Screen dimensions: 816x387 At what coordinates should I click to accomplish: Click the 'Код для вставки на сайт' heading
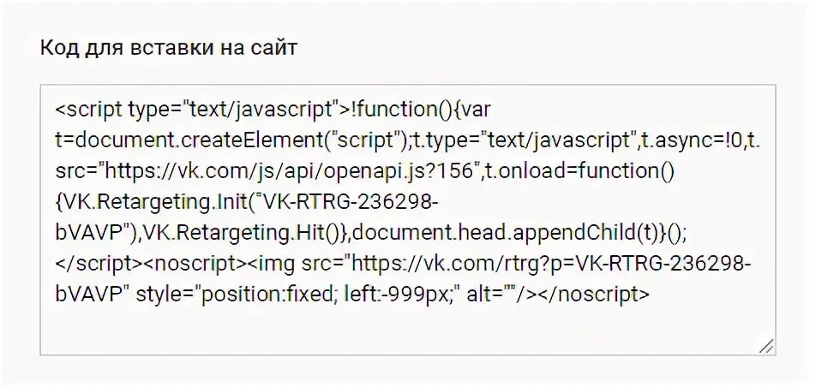point(168,48)
